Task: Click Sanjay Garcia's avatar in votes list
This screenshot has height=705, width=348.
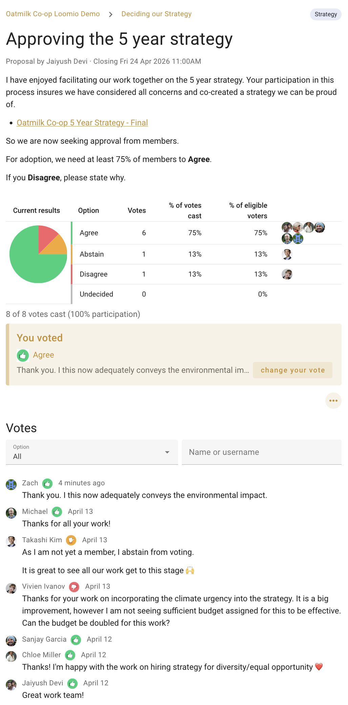Action: (11, 641)
